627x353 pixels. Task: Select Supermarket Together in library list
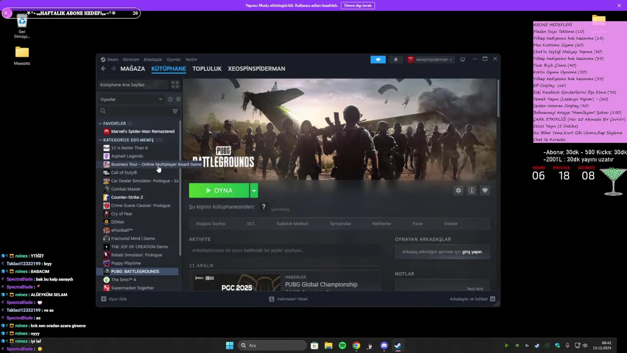[132, 288]
